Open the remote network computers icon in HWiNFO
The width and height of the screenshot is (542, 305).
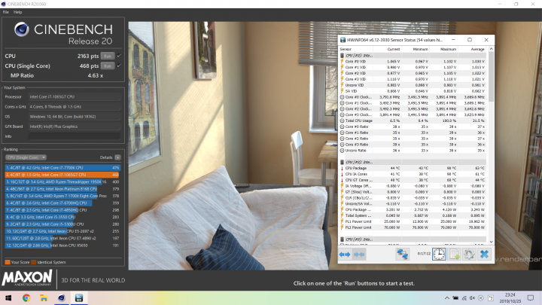[x=402, y=255]
